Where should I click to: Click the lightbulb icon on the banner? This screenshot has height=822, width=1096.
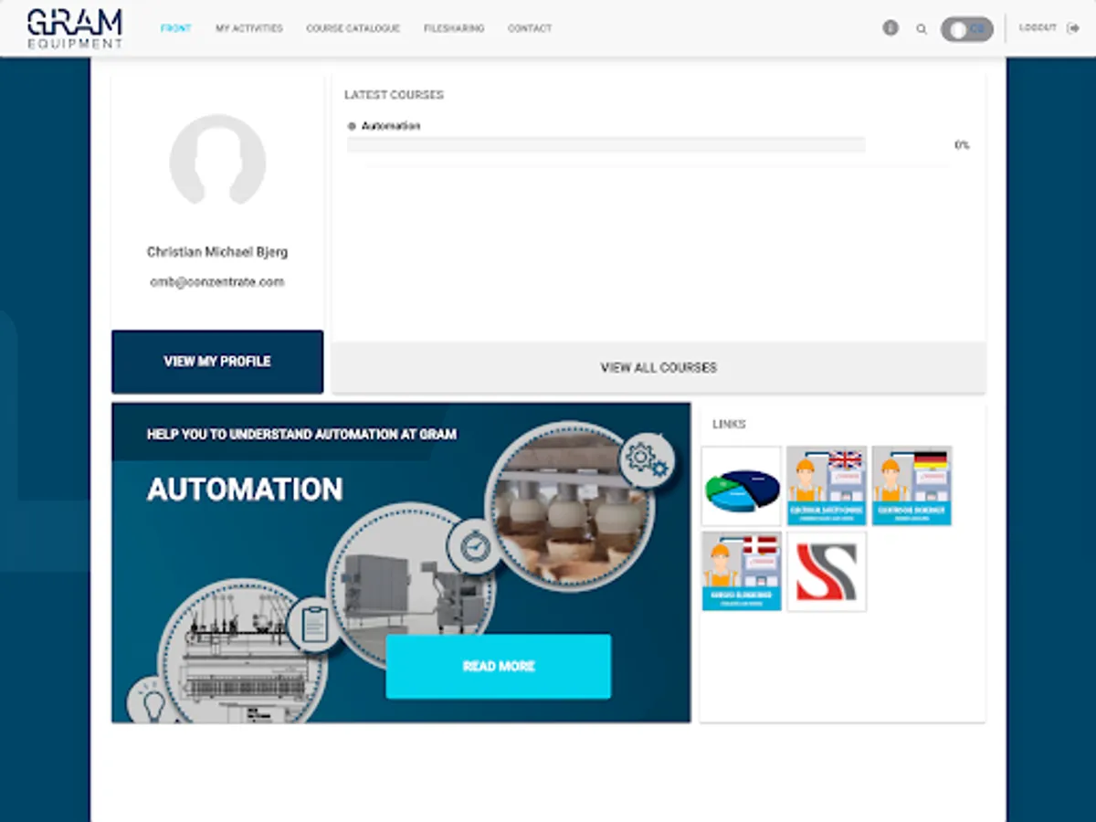coord(153,701)
